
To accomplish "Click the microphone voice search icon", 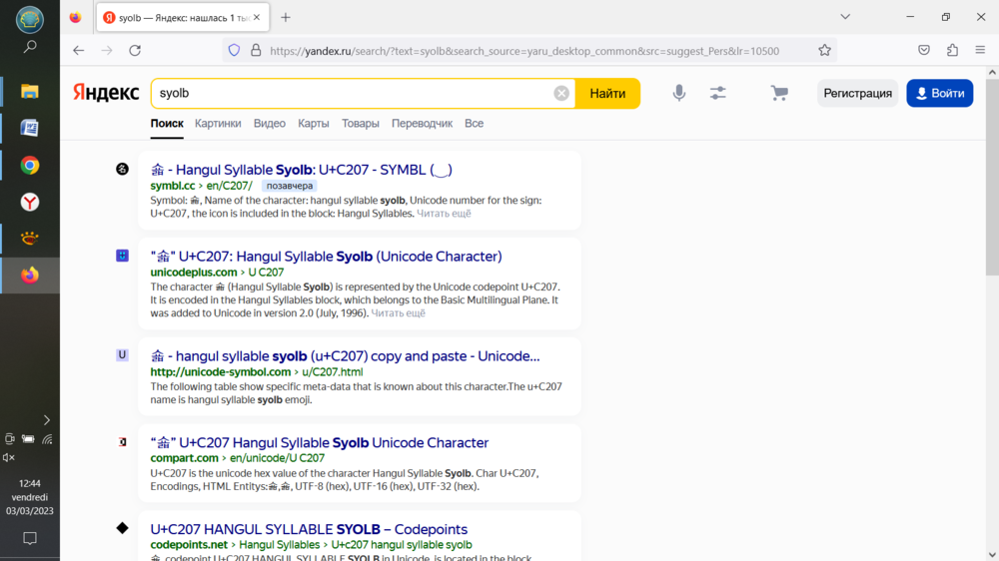I will point(679,93).
